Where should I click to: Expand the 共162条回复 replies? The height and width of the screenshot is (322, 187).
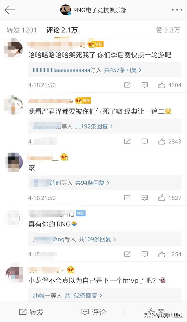[x=83, y=296]
